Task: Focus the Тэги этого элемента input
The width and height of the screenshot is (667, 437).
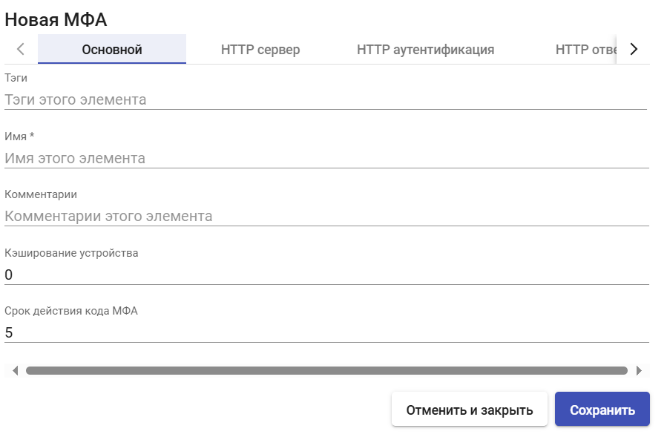Action: (326, 100)
